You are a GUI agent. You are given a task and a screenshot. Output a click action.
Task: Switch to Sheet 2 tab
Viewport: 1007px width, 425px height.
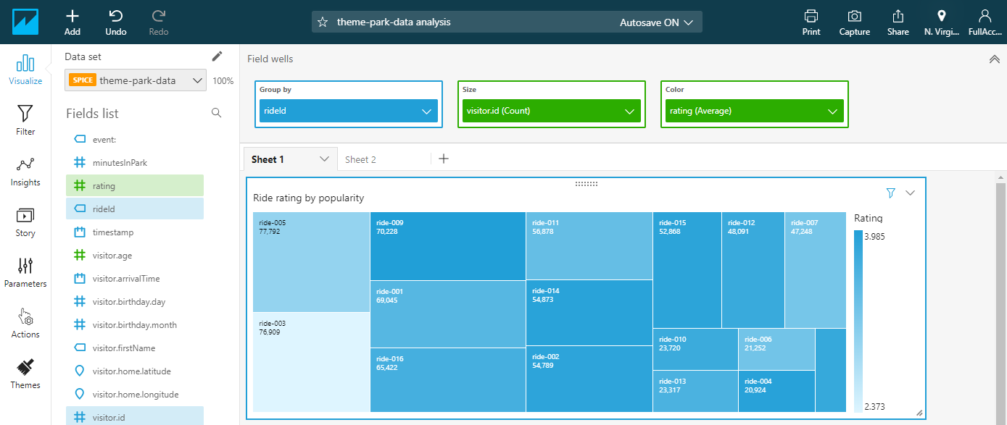tap(360, 159)
